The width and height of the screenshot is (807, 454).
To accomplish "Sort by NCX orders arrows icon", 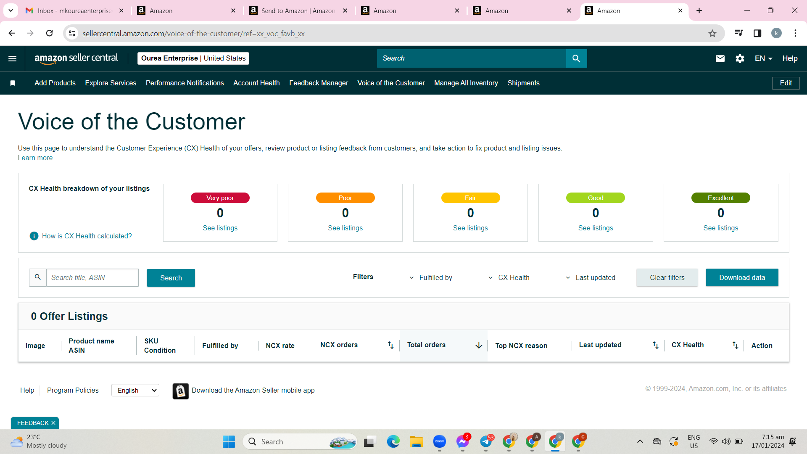I will (x=390, y=345).
